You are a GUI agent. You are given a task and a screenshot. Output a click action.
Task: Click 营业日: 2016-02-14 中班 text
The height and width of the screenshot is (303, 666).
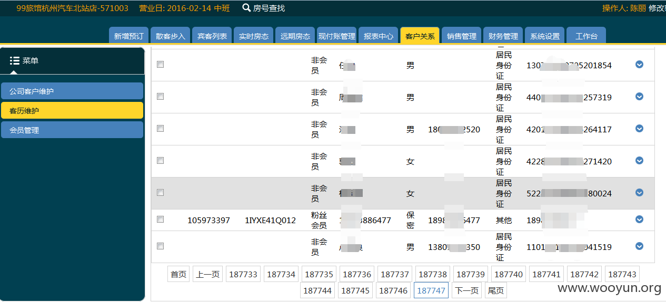point(184,8)
